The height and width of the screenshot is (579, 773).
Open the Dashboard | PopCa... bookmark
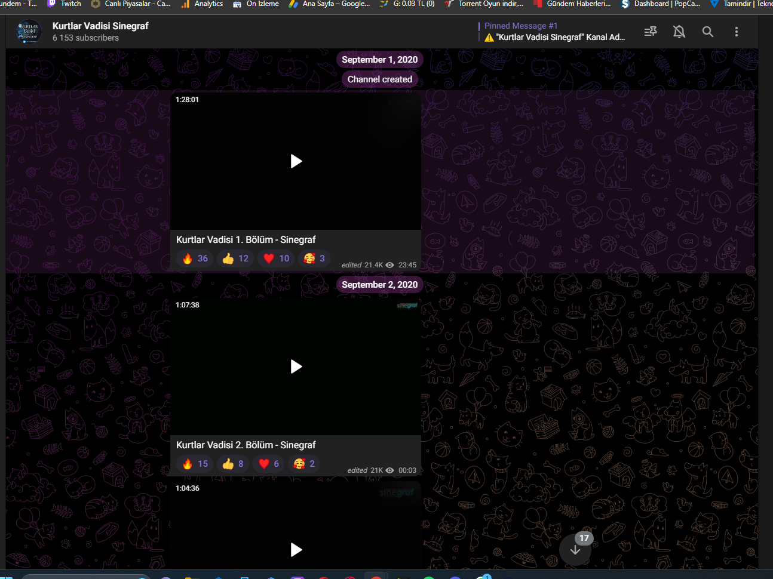[661, 4]
